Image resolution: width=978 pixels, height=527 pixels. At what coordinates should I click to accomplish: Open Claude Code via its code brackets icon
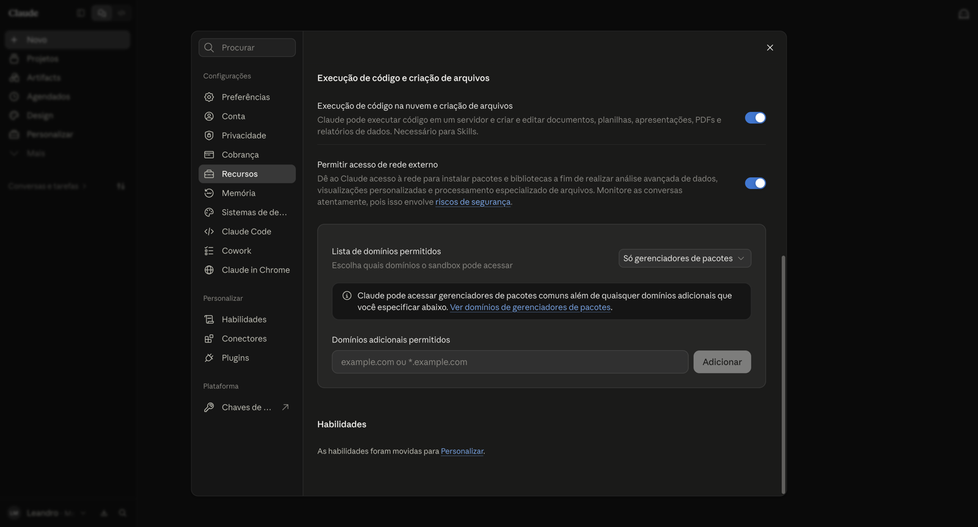(209, 232)
